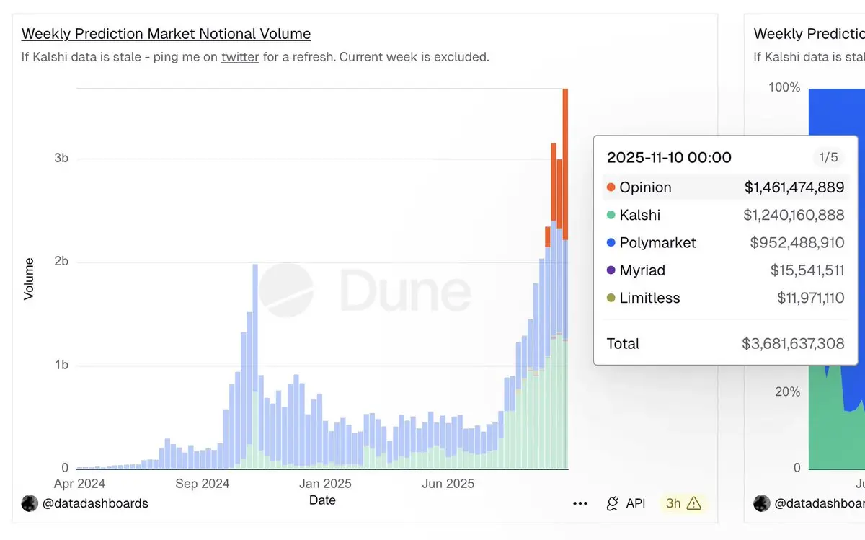Select the Opinion row in the tooltip
865x540 pixels.
pos(725,187)
